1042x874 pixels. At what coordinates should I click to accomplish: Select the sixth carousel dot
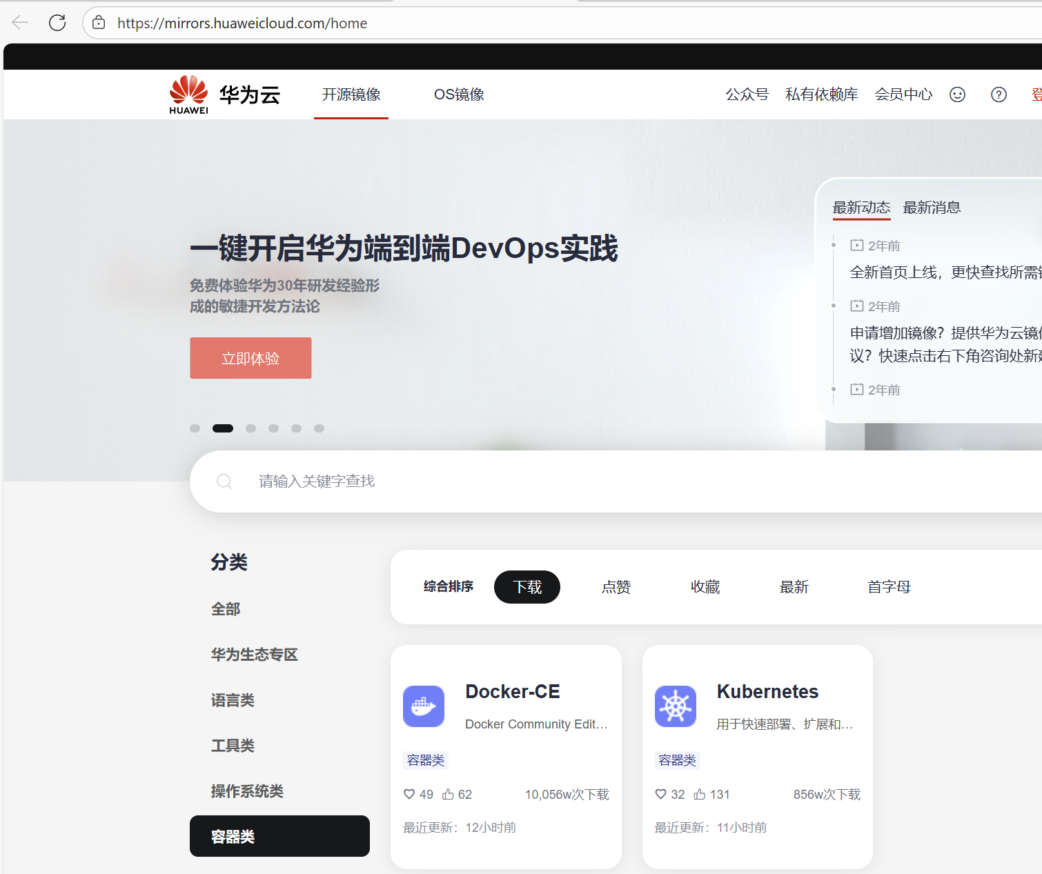(319, 428)
